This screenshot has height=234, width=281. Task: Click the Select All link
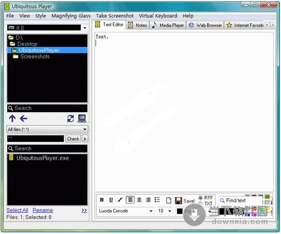point(17,210)
